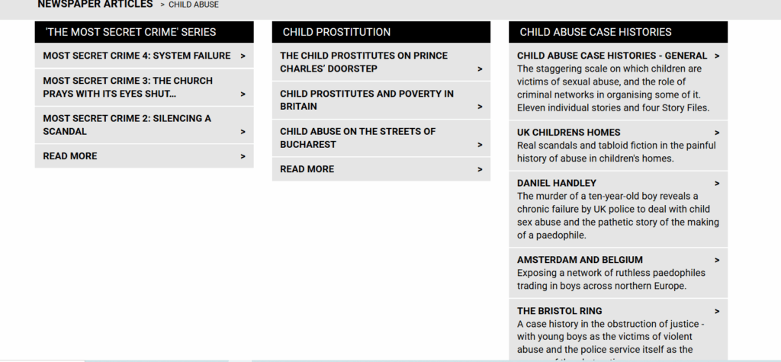Screen dimensions: 781x362
Task: Click arrow beside UK Childrens Homes
Action: 717,133
